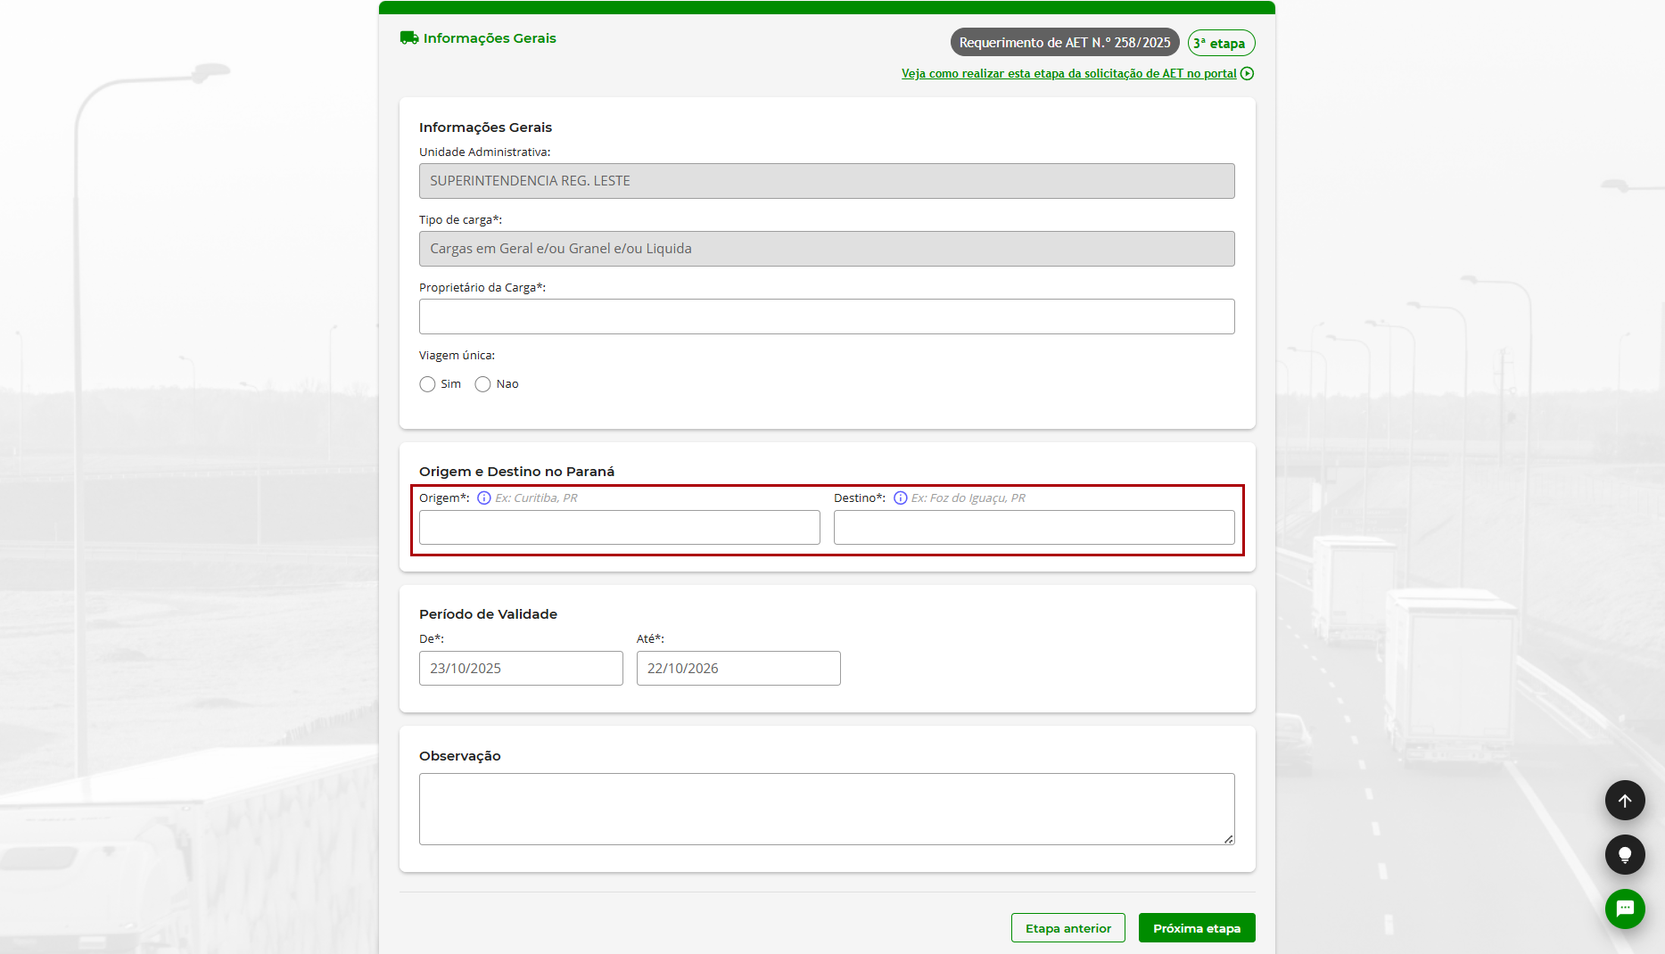Select Nao for Viagem única

[482, 384]
